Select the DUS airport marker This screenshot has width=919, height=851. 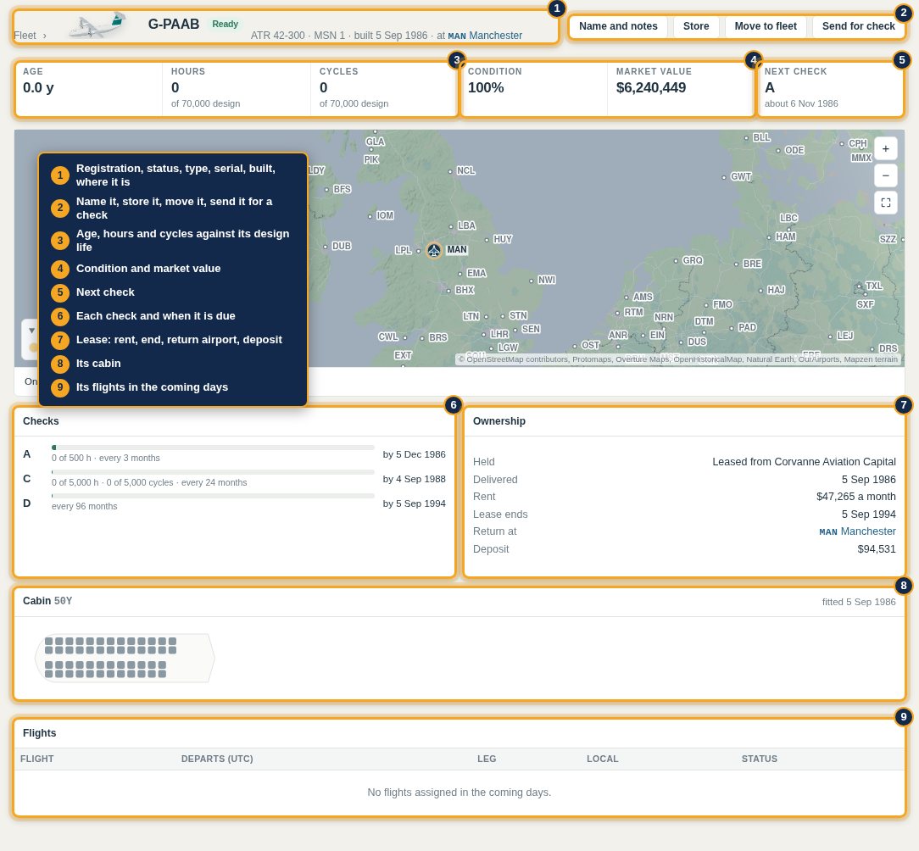click(681, 342)
